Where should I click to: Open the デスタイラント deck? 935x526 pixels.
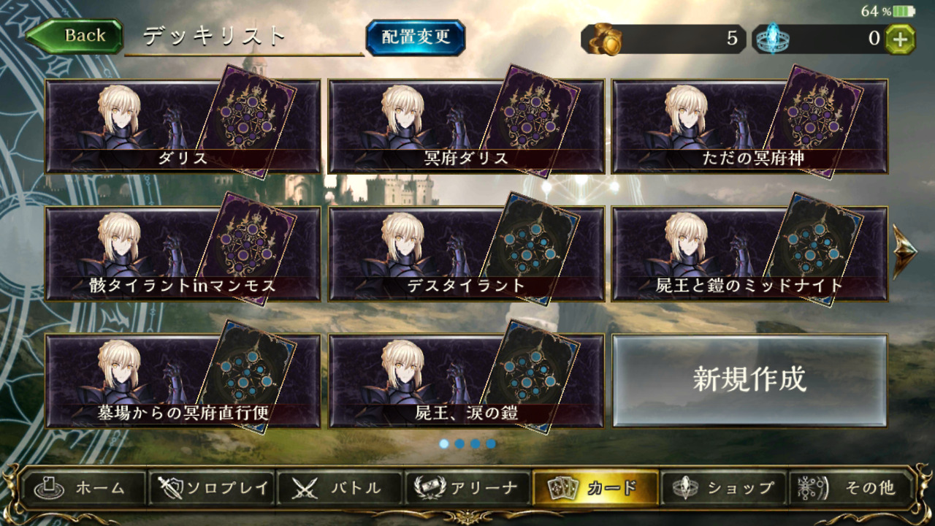pyautogui.click(x=466, y=254)
